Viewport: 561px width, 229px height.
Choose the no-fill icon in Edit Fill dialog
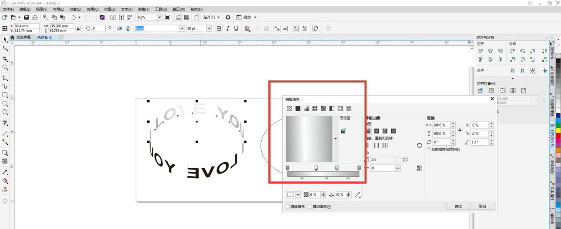289,108
